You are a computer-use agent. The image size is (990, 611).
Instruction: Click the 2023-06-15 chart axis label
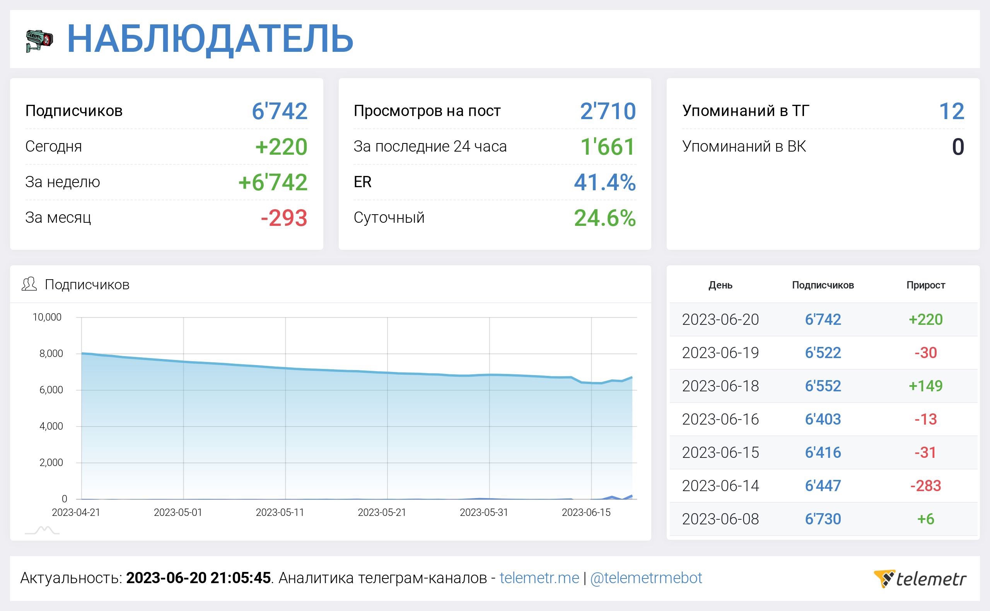click(586, 512)
